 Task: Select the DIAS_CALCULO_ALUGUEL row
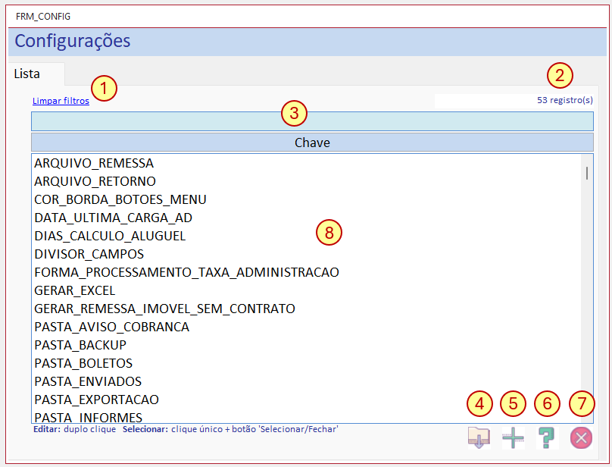point(307,236)
